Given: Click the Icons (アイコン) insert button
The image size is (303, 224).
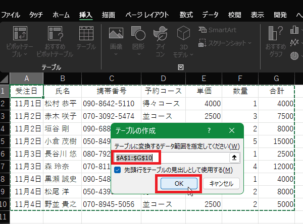Looking at the screenshot, I should point(161,34).
